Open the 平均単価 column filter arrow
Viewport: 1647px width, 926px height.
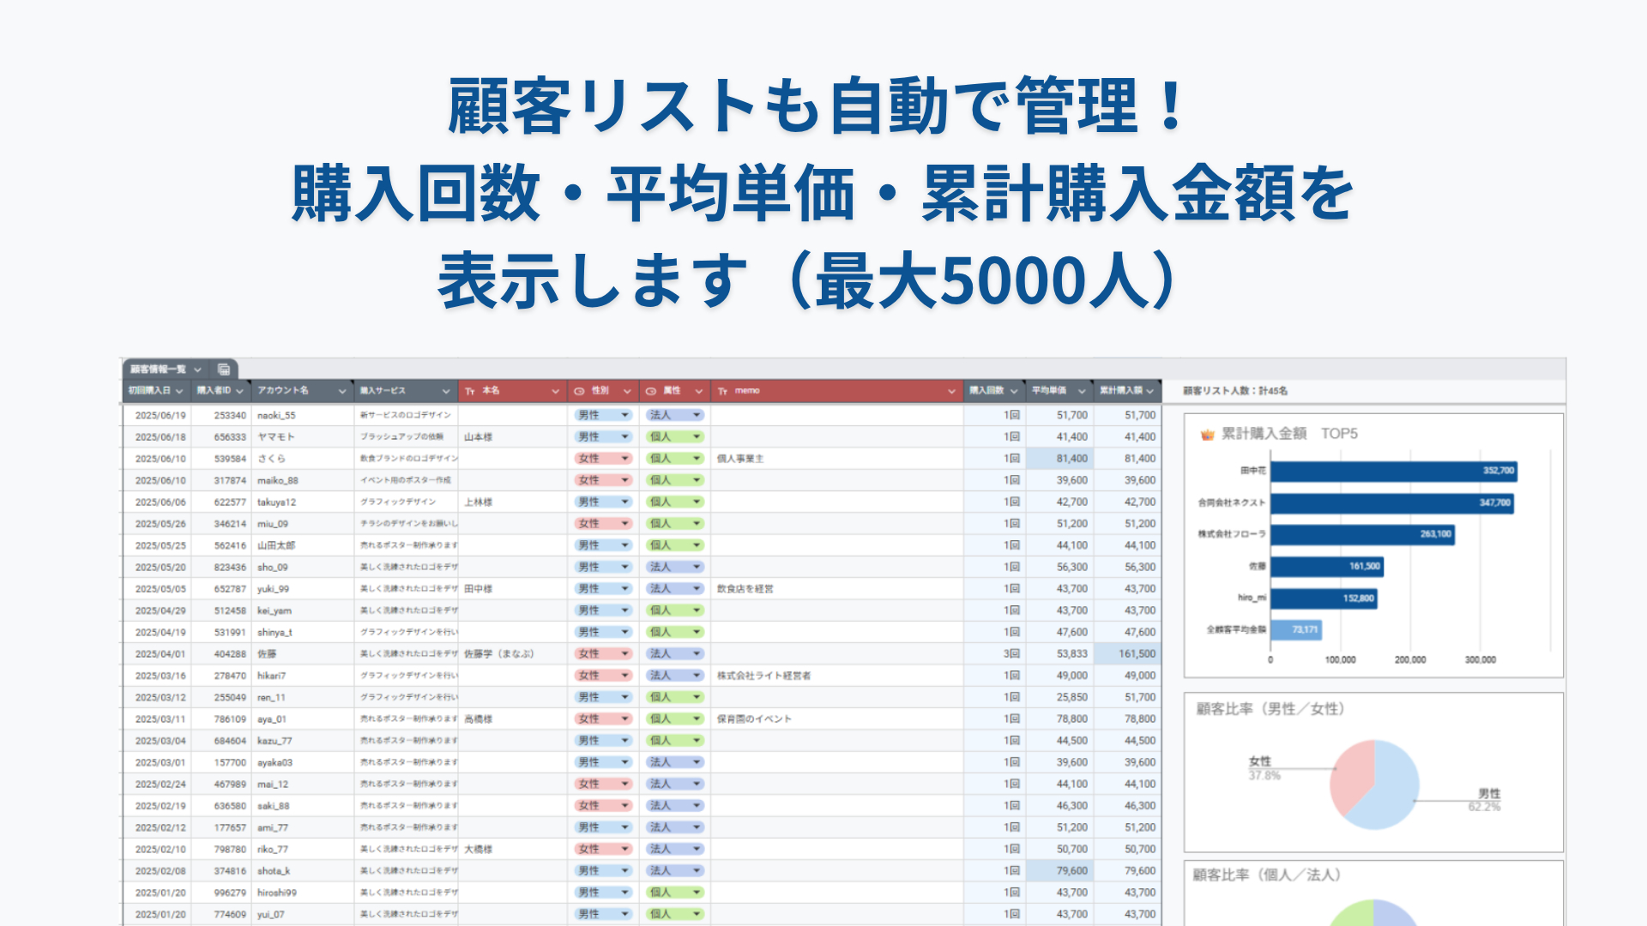[x=1082, y=391]
